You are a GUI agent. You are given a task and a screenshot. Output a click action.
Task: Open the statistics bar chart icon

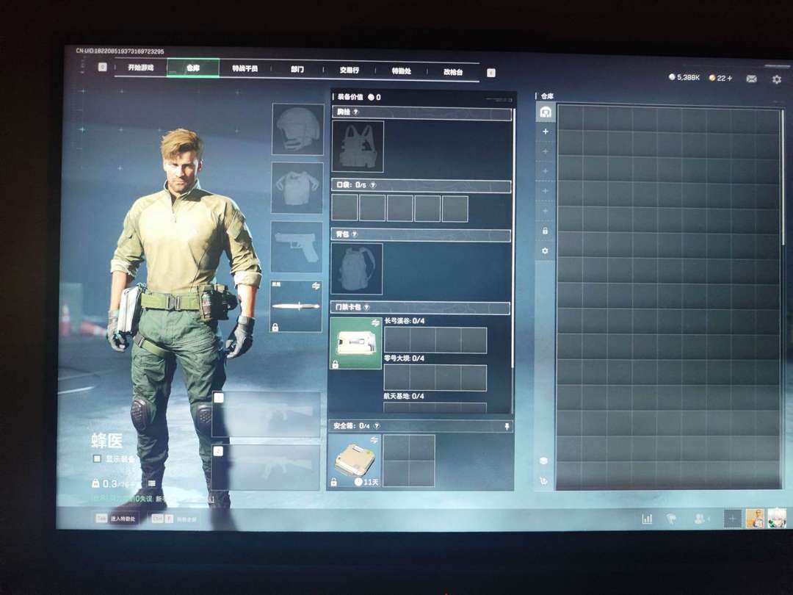647,519
